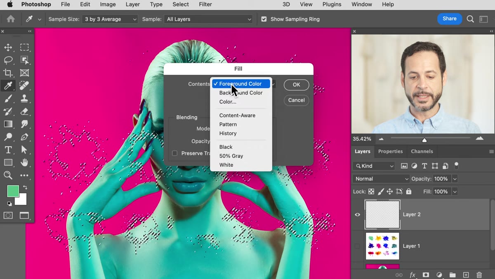This screenshot has height=279, width=495.
Task: Select the Gradient tool
Action: [8, 124]
